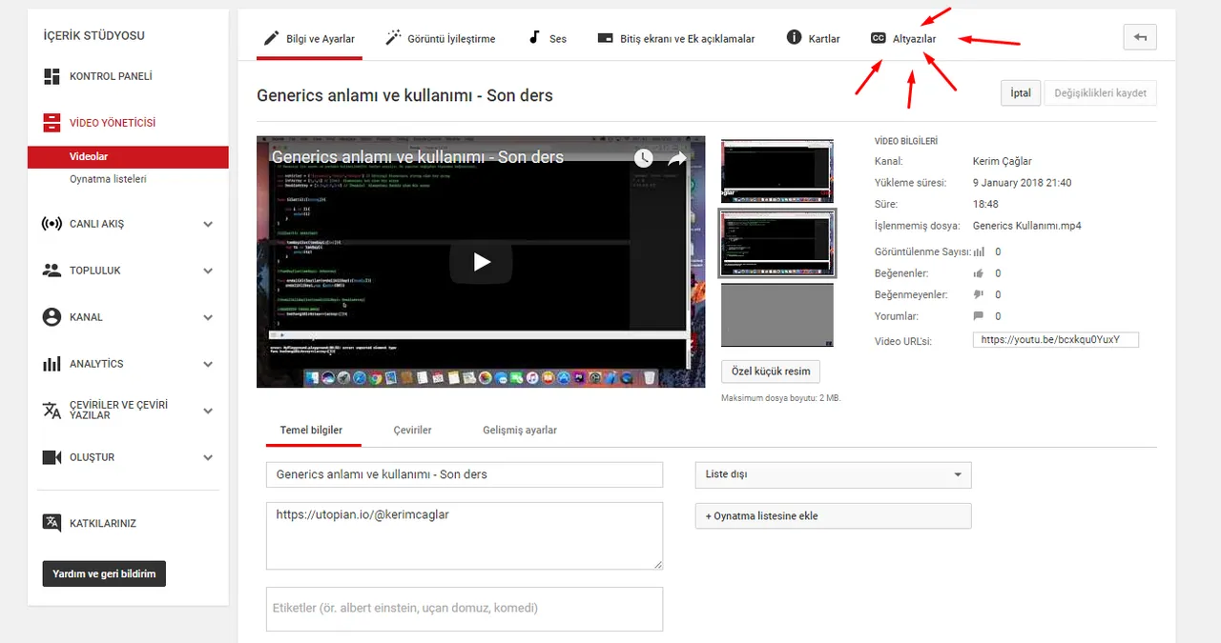Click the Watch later clock icon on the video

click(644, 158)
